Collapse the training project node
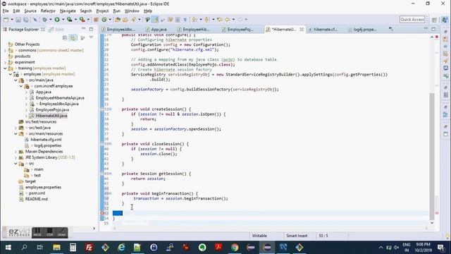Screen dimensions: 451x254 click(5, 68)
